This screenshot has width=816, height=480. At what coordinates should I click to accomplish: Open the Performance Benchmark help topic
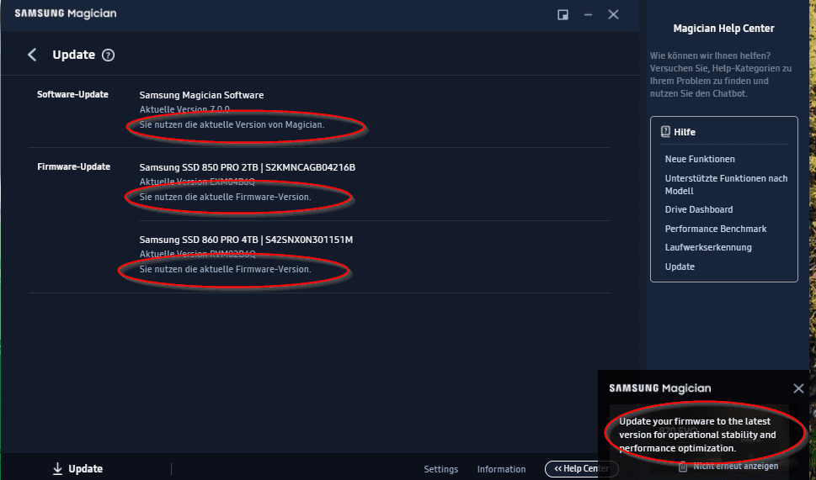point(716,229)
